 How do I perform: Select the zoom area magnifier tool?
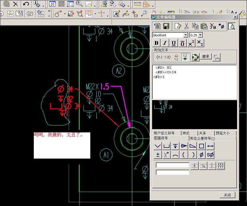coord(70,4)
